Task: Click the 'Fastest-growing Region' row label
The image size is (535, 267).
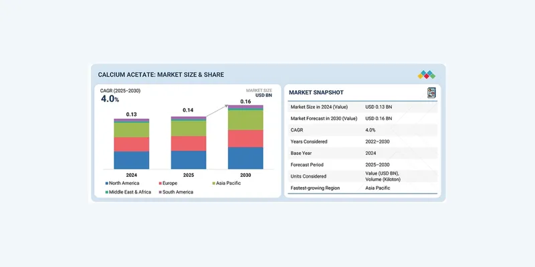Action: tap(315, 188)
